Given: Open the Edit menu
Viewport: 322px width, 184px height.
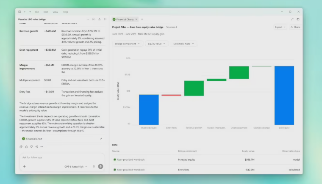Looking at the screenshot, I should (46, 12).
